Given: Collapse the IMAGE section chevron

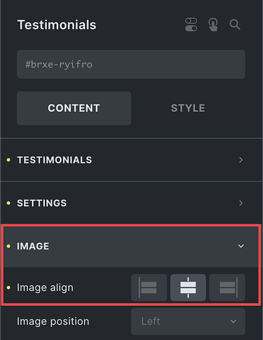Looking at the screenshot, I should pyautogui.click(x=241, y=246).
